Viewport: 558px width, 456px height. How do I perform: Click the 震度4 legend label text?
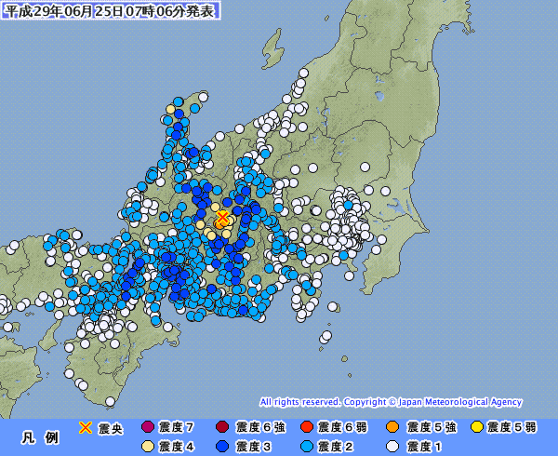tap(177, 447)
